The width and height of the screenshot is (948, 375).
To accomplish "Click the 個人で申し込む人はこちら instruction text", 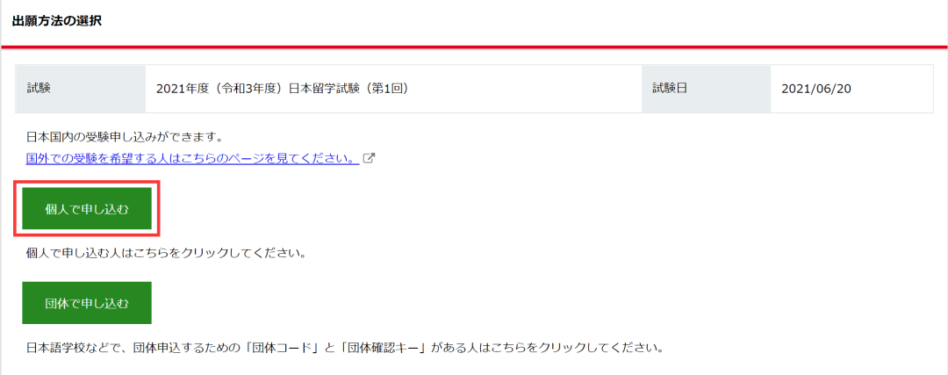I will coord(164,252).
